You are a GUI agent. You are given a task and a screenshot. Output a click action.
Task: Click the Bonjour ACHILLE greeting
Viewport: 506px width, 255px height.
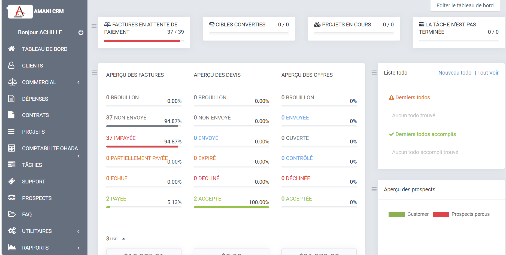coord(40,32)
